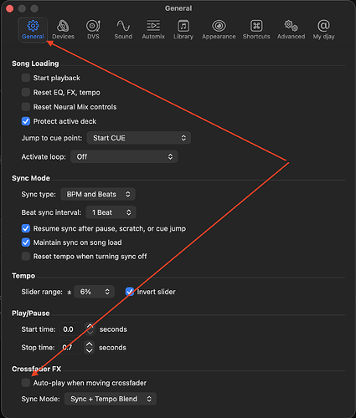Disable the Protect active deck checkbox
Screen dimensions: 356x418
tap(26, 121)
